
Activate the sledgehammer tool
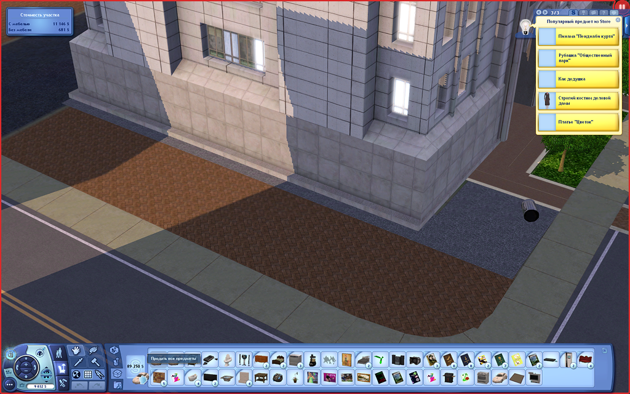pos(95,362)
